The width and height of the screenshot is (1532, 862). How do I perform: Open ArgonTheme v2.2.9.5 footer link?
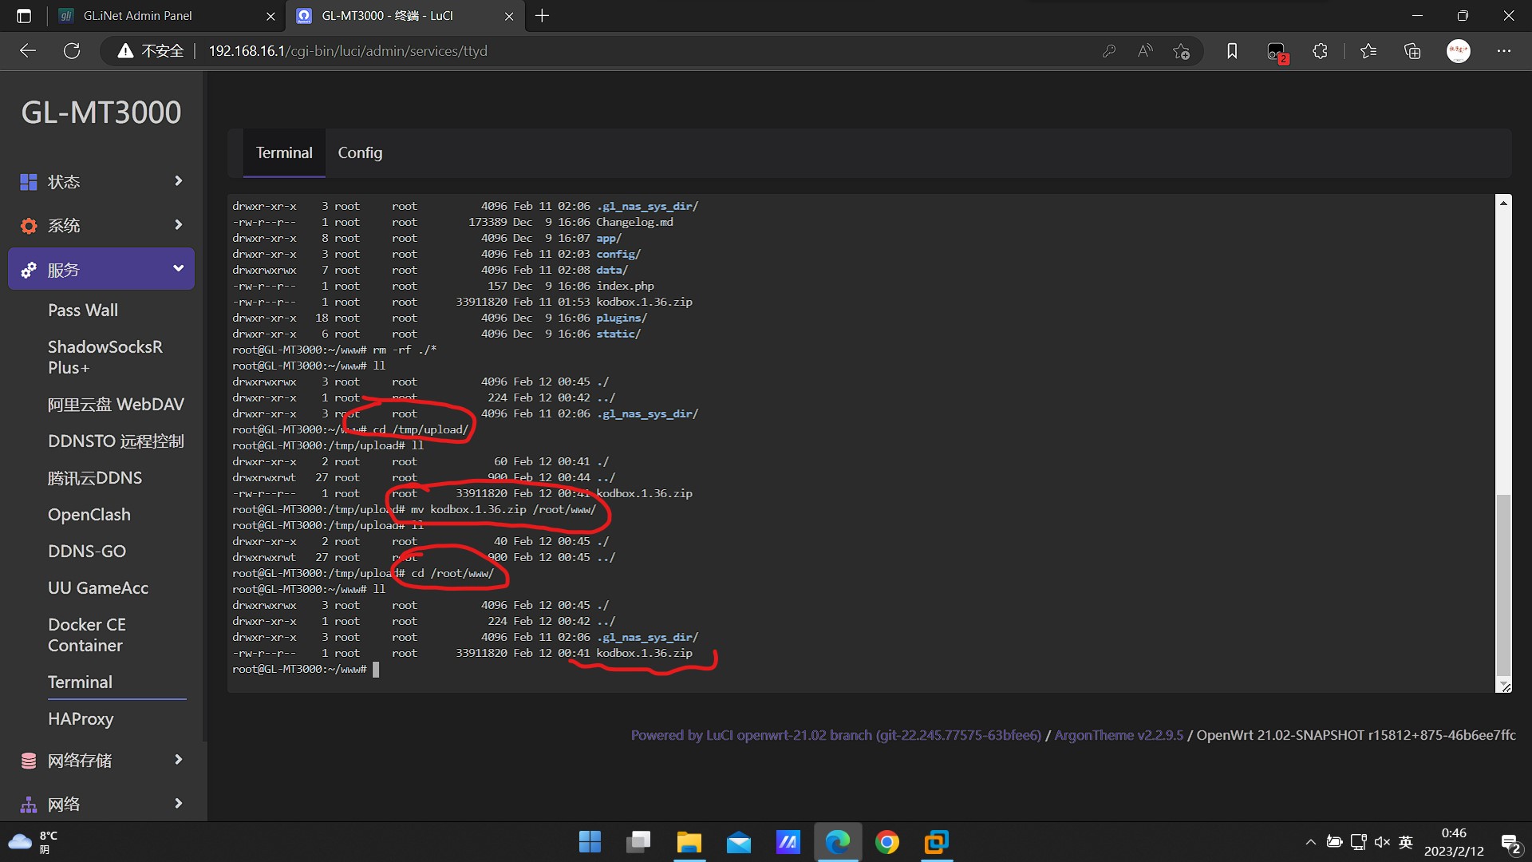(1119, 735)
